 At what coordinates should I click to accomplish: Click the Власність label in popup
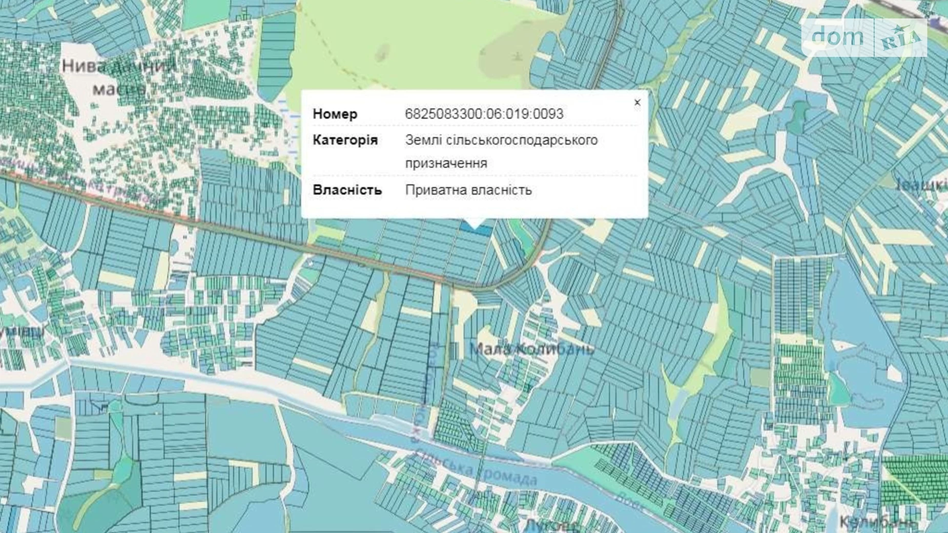(x=347, y=190)
